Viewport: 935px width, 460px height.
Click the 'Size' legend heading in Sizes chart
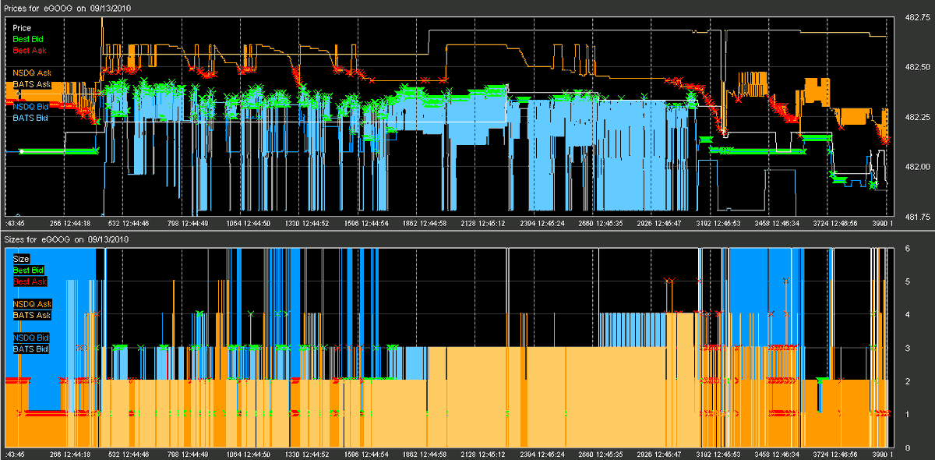[x=21, y=259]
